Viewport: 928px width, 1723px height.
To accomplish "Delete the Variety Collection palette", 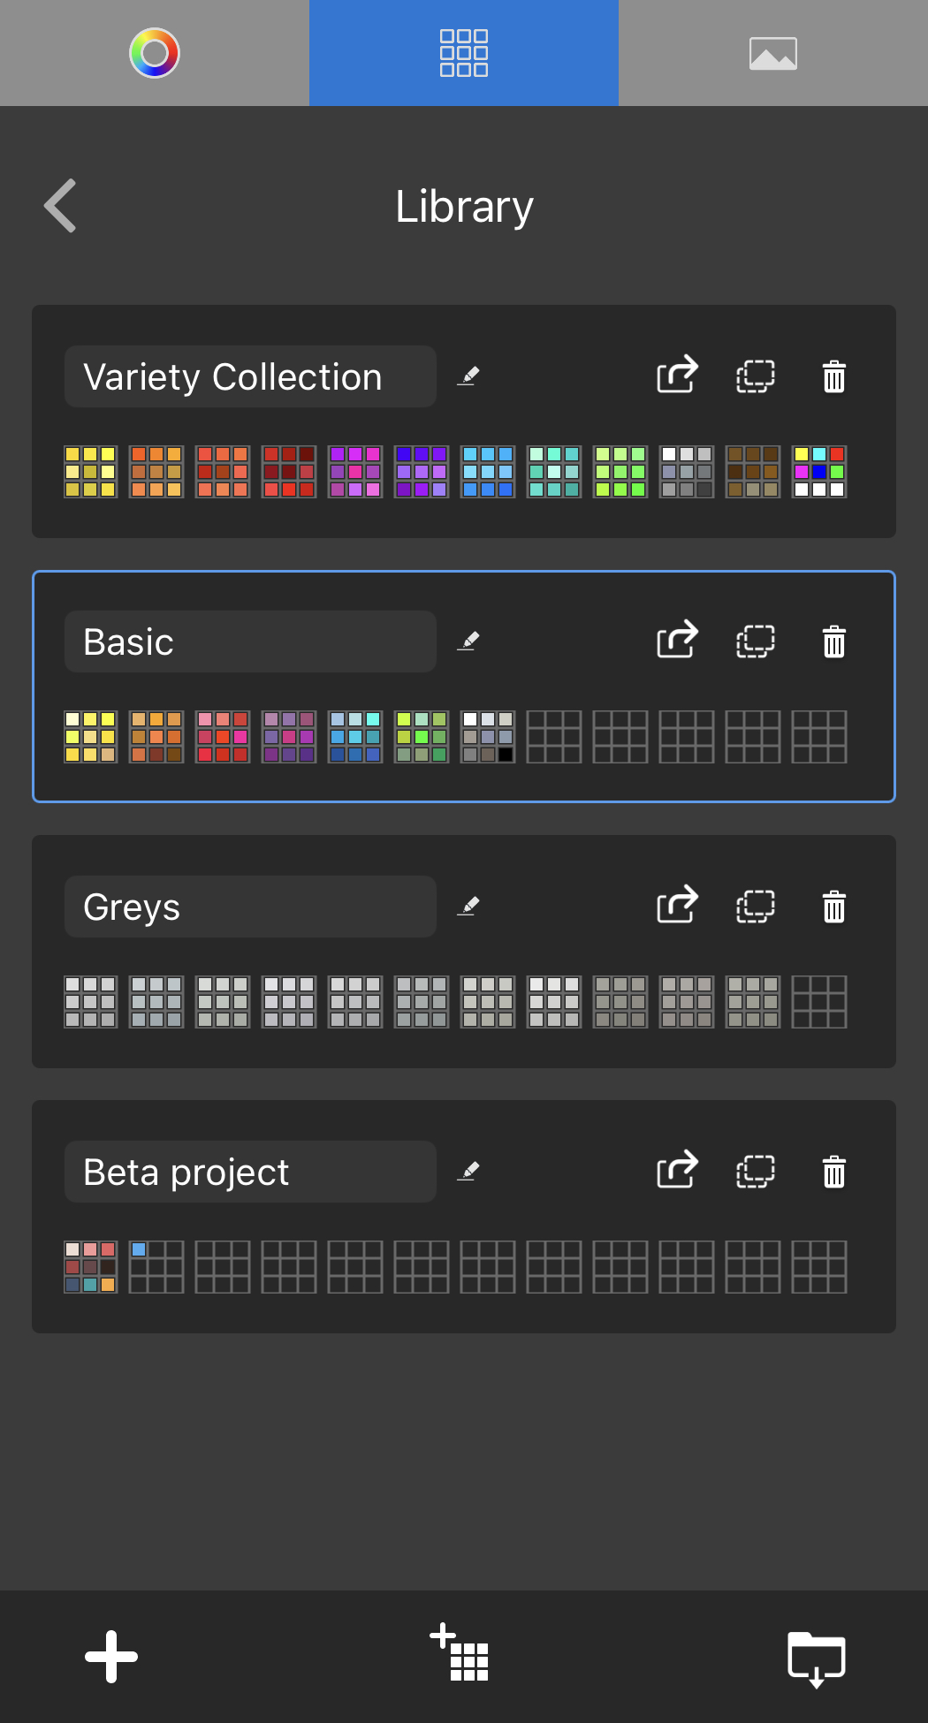I will 834,376.
